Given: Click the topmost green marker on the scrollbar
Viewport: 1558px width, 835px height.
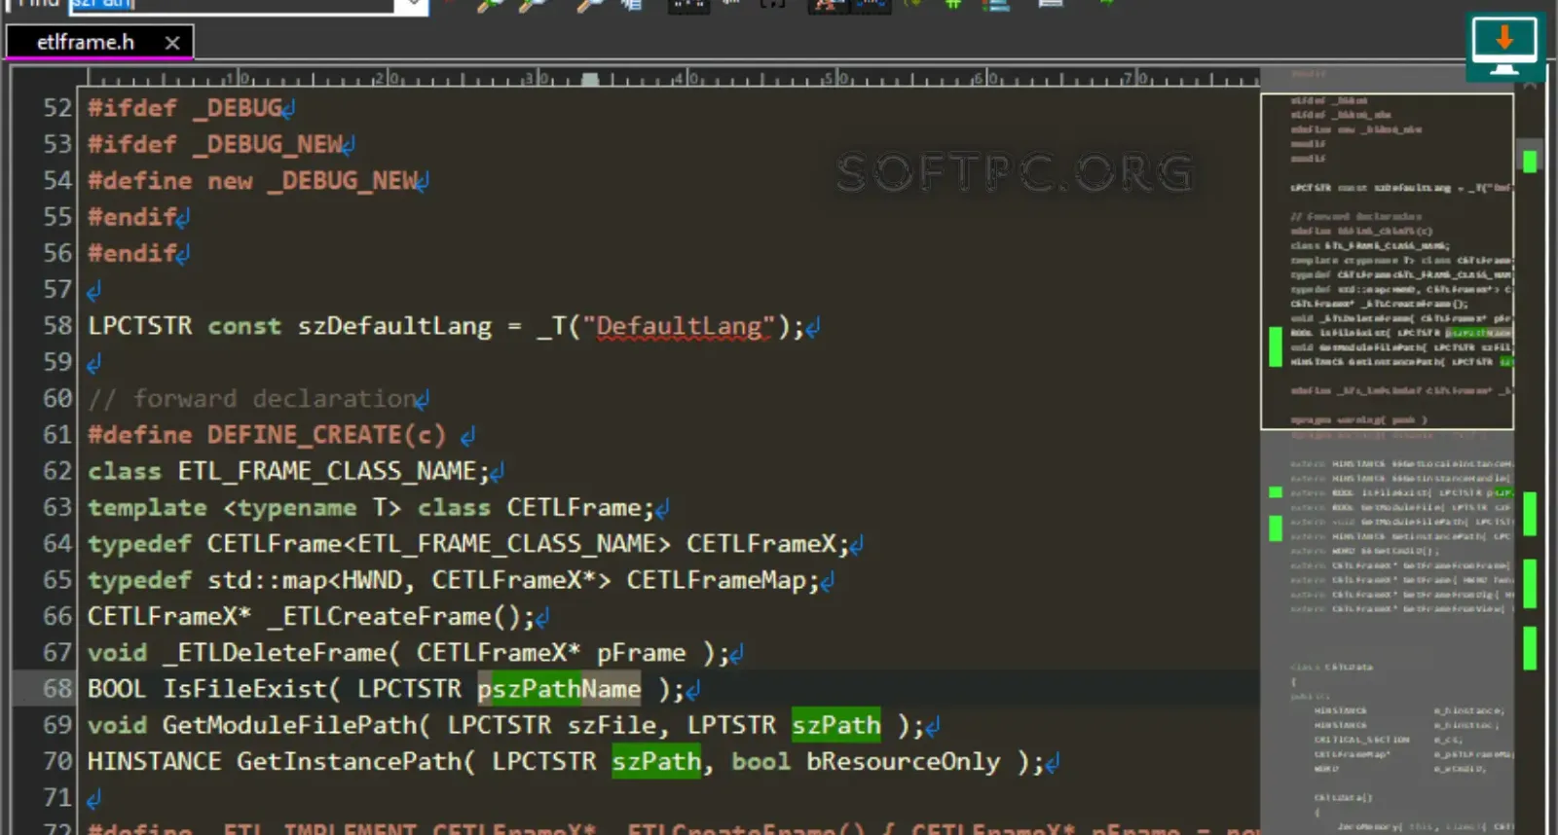Looking at the screenshot, I should point(1530,161).
